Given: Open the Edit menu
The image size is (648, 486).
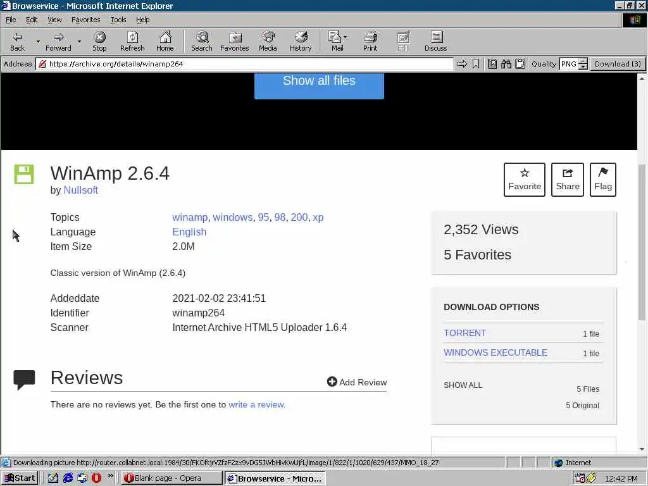Looking at the screenshot, I should click(32, 20).
